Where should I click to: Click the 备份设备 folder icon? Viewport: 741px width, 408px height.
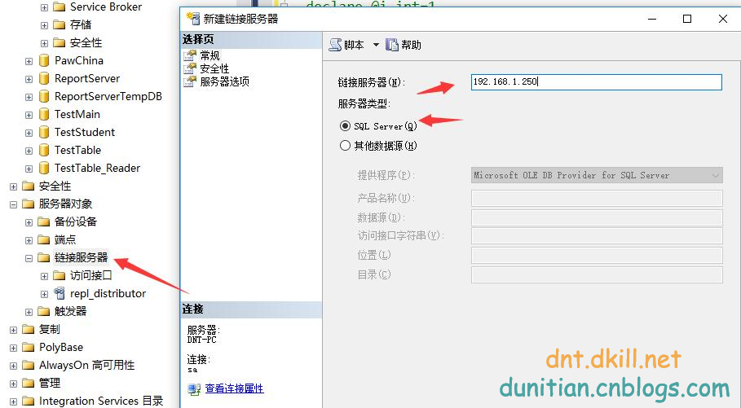click(x=43, y=222)
